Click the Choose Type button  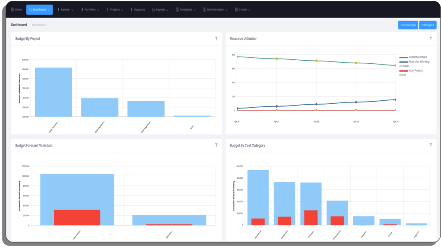[x=408, y=25]
